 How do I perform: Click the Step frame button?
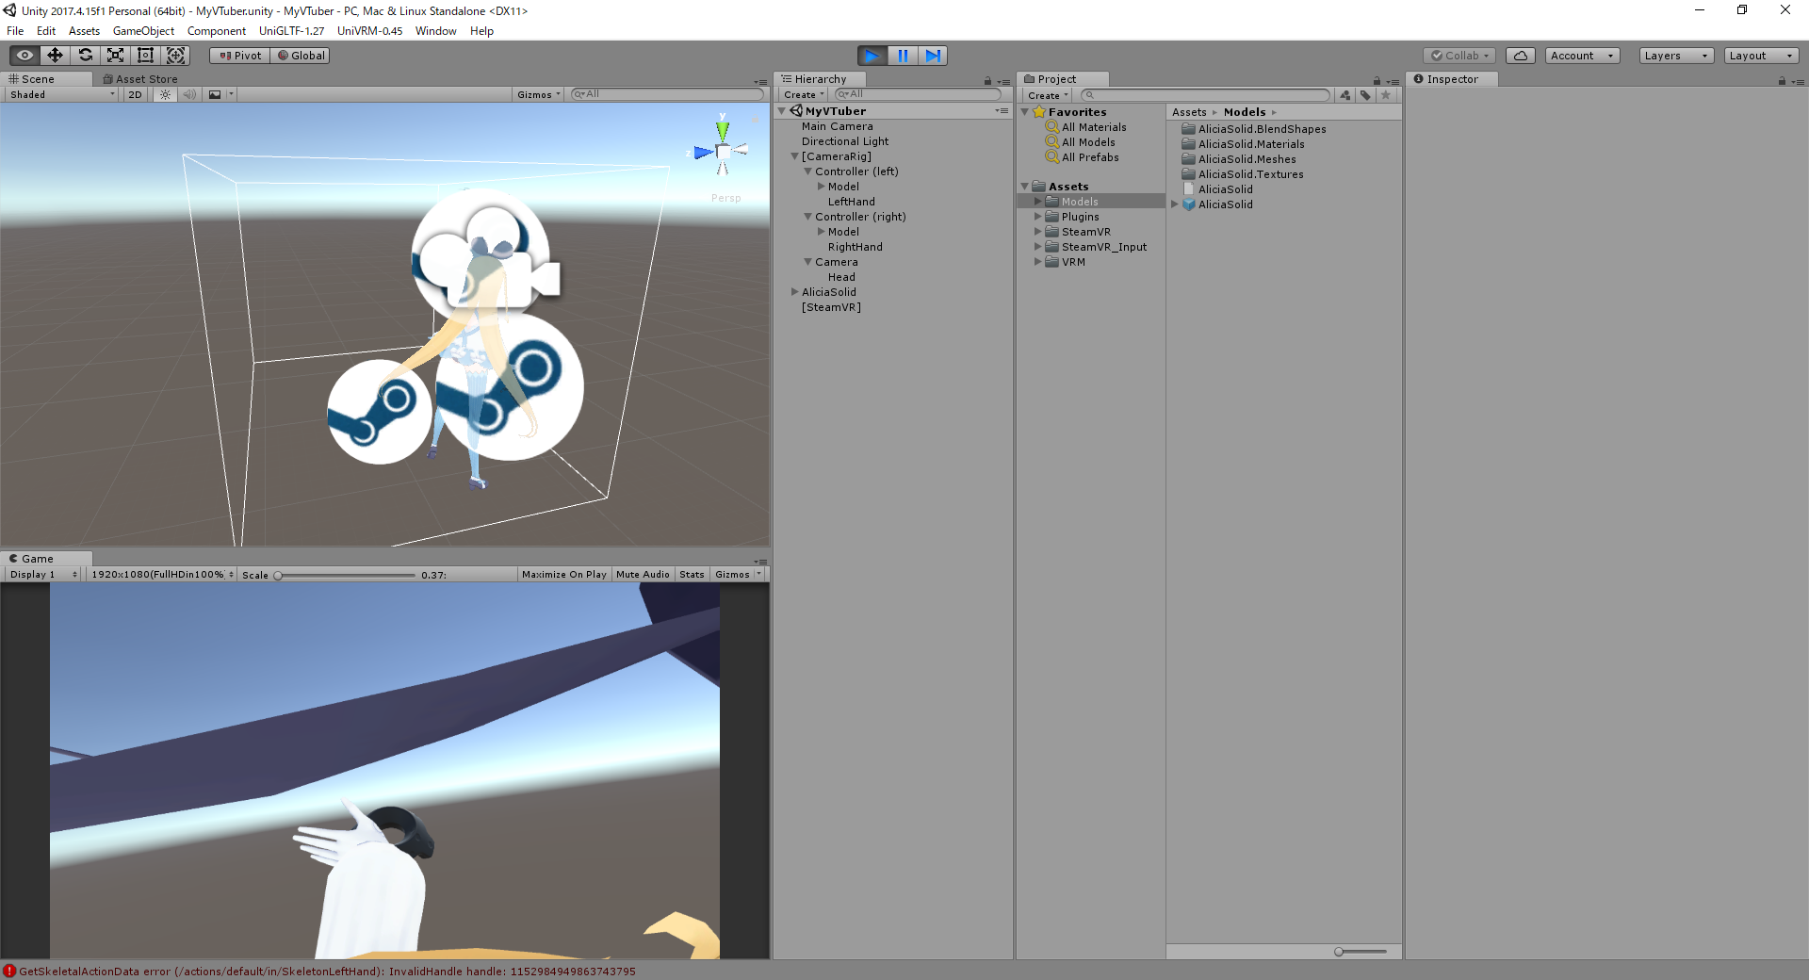[x=933, y=56]
